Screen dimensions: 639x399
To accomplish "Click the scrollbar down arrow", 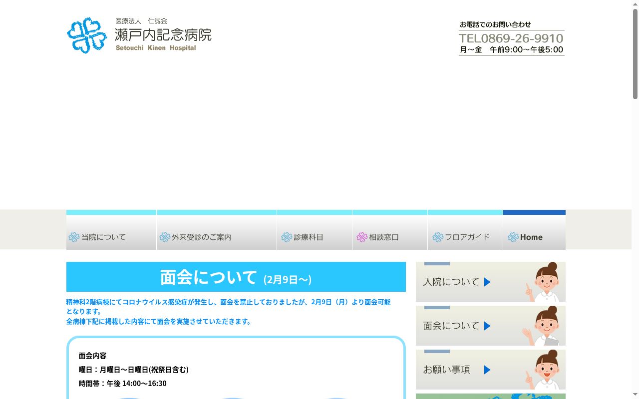I will click(x=635, y=395).
